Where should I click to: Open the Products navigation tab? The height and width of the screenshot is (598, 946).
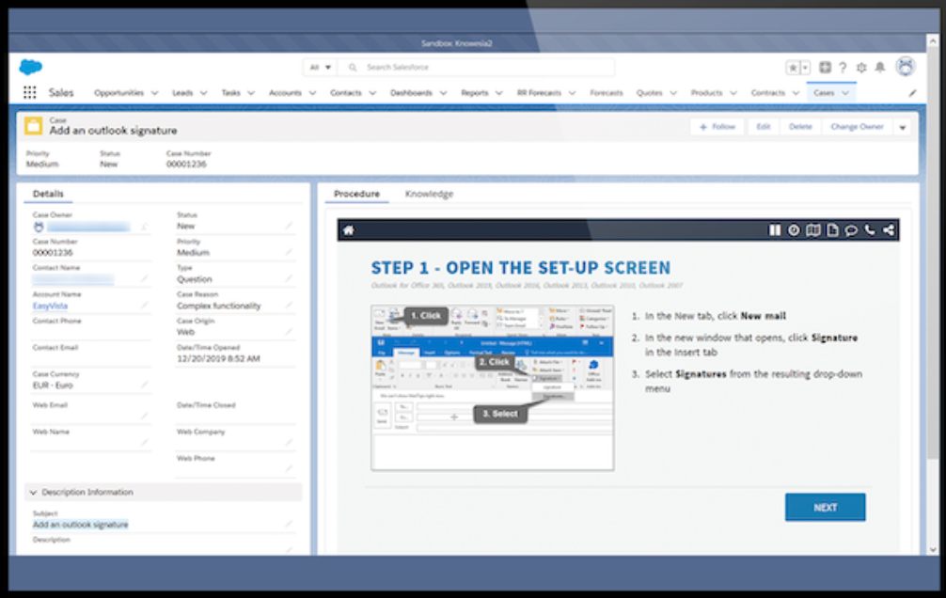(706, 93)
